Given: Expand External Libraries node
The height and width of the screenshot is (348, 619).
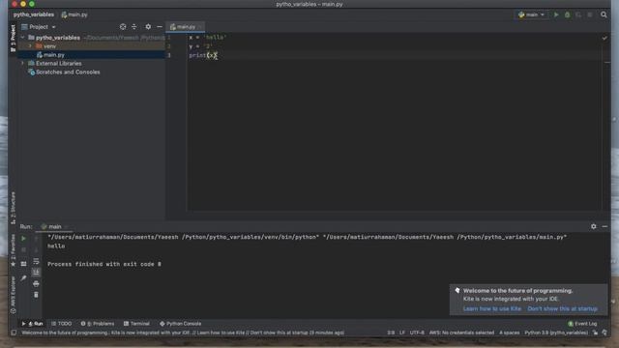Looking at the screenshot, I should point(23,63).
